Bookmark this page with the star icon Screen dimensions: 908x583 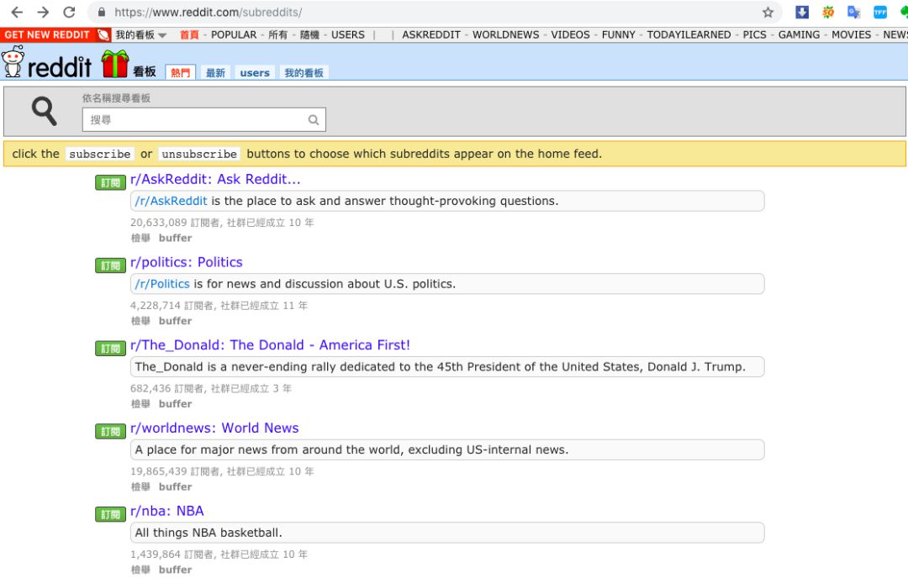tap(768, 13)
